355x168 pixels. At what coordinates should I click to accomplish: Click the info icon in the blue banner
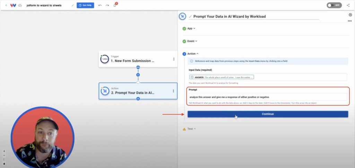coord(192,61)
